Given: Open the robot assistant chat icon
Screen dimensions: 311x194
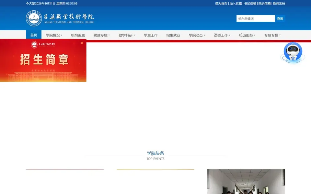Looking at the screenshot, I should (293, 52).
